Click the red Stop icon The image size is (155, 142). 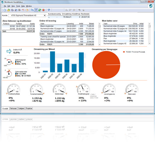(43, 10)
